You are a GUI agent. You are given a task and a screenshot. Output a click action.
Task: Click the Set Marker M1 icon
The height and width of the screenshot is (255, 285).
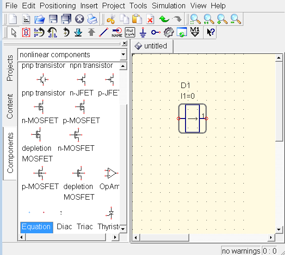pos(195,32)
